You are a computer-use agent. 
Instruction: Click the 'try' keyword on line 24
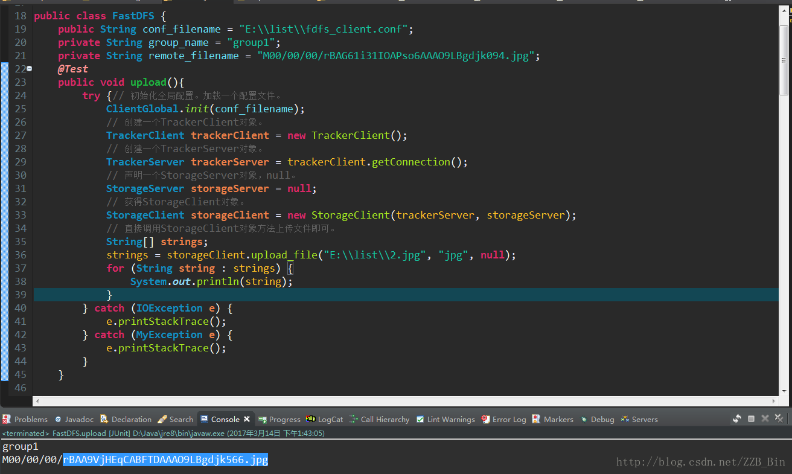pos(91,95)
